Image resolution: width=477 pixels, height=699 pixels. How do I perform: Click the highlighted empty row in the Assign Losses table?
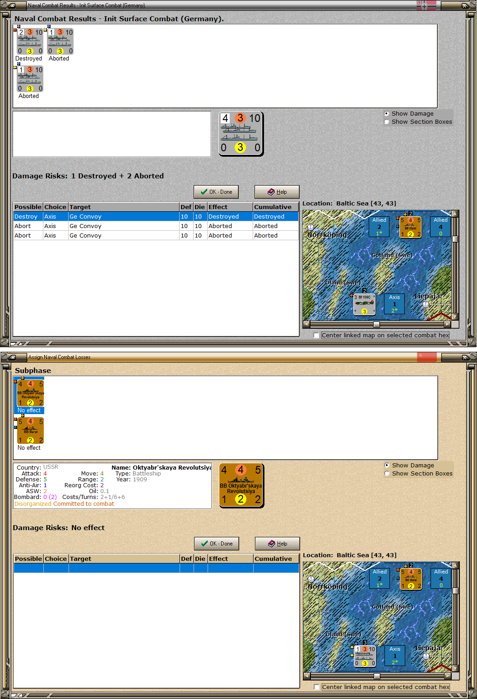[x=157, y=569]
